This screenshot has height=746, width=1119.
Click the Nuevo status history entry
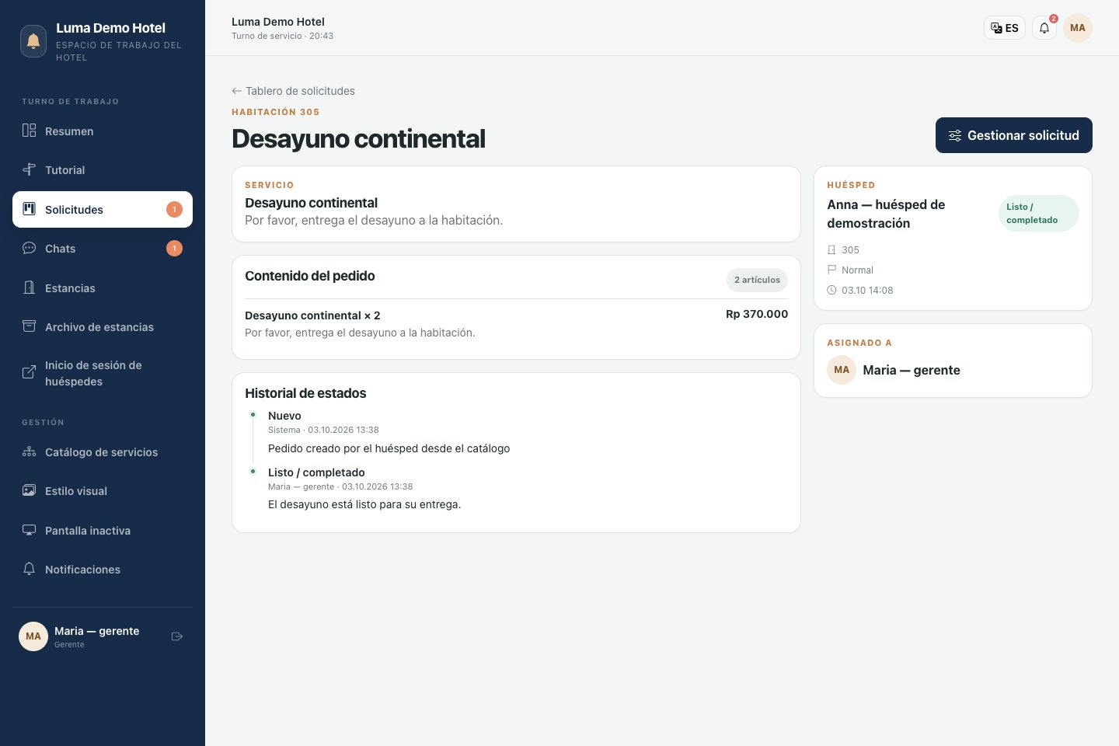tap(284, 416)
